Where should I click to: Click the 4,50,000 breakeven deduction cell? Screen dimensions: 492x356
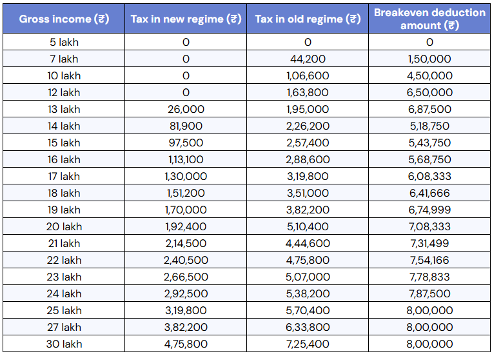tap(429, 75)
